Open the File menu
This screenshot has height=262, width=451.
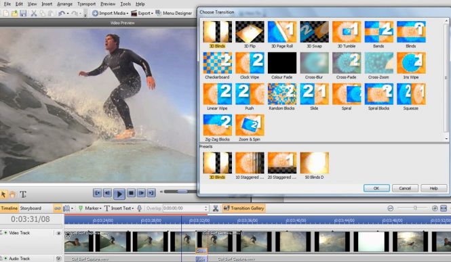(7, 4)
